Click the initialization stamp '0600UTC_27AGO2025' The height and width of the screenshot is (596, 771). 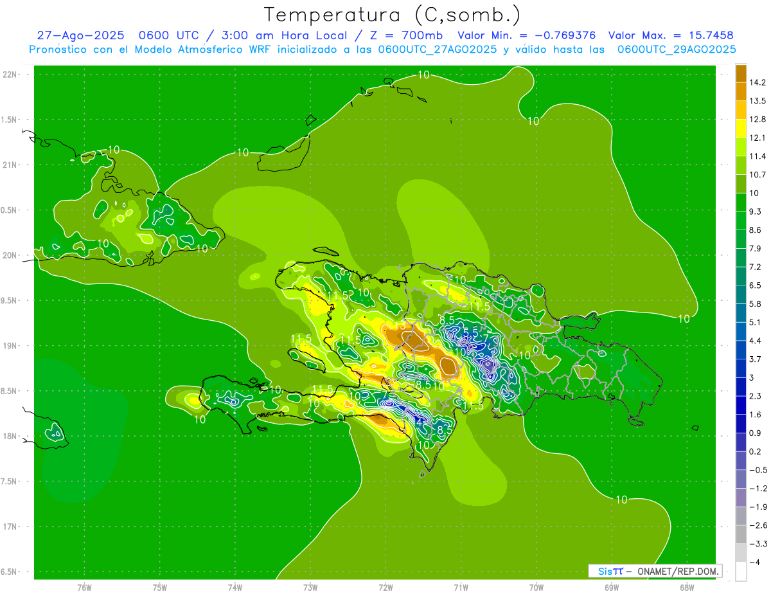[x=437, y=50]
